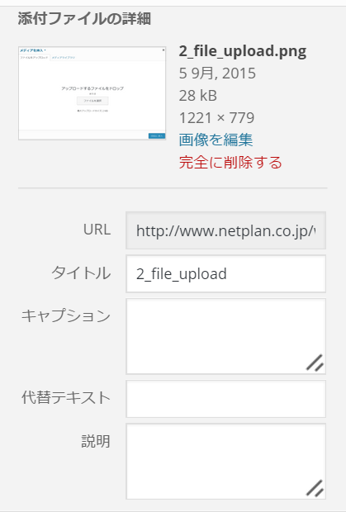The height and width of the screenshot is (512, 346).
Task: Click the URL label text
Action: click(97, 230)
